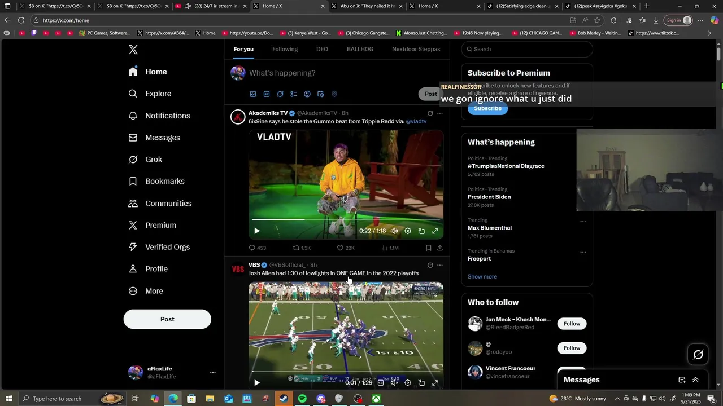Click in the X Search field
This screenshot has height=406, width=723.
click(527, 49)
